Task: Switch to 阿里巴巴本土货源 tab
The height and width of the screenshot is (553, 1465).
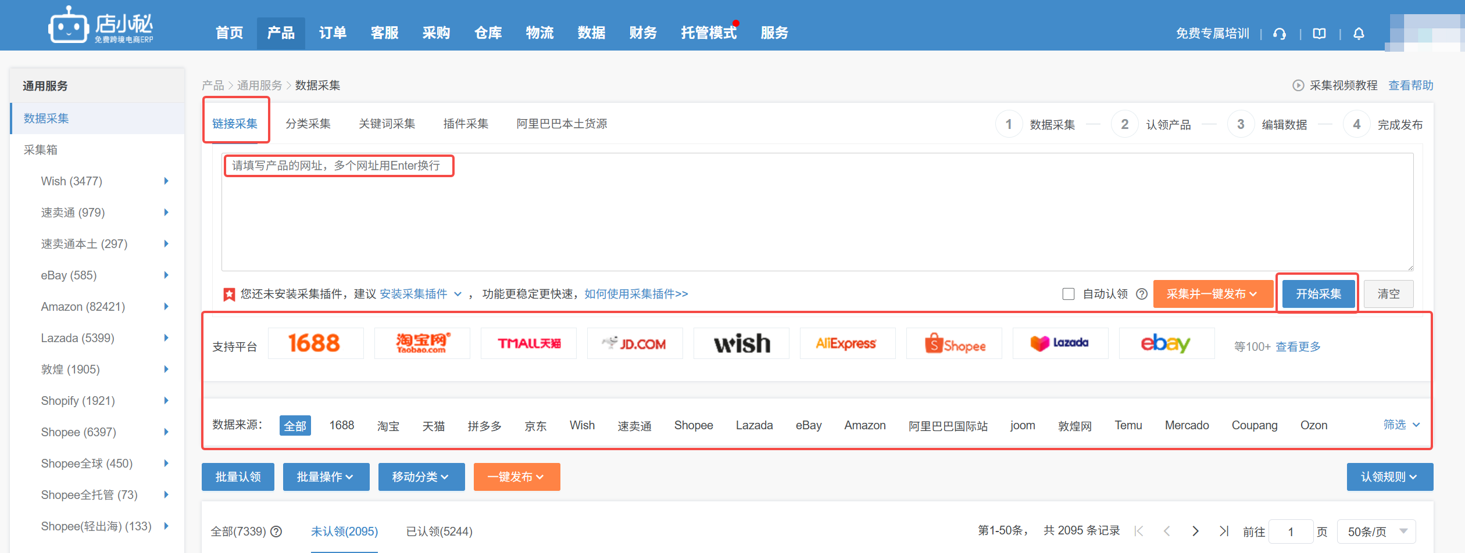Action: pyautogui.click(x=562, y=124)
